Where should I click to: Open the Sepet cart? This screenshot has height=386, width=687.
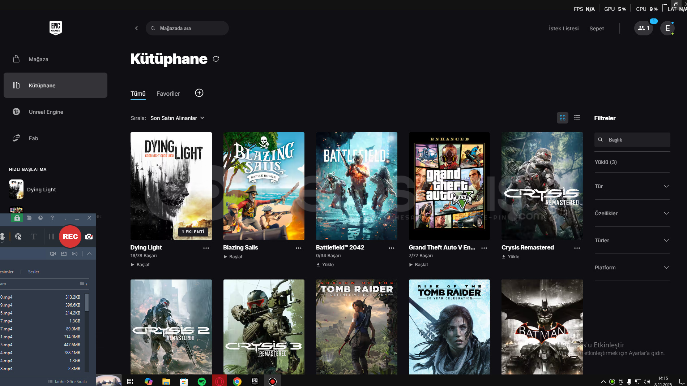point(597,29)
